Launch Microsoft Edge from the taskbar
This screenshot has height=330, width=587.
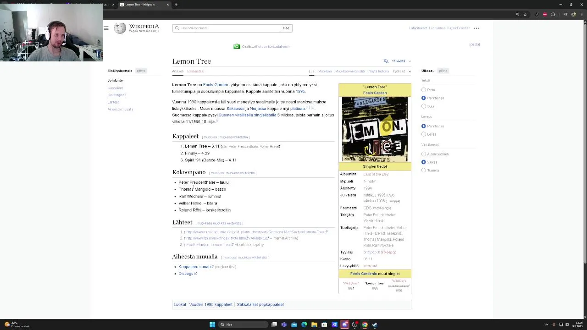304,324
